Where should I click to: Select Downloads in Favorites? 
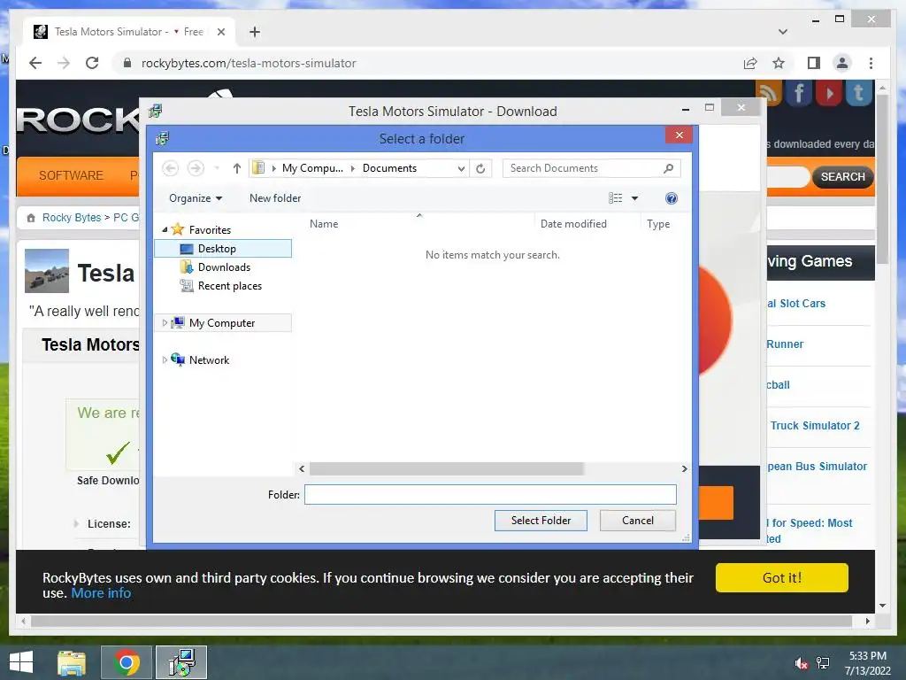coord(223,267)
